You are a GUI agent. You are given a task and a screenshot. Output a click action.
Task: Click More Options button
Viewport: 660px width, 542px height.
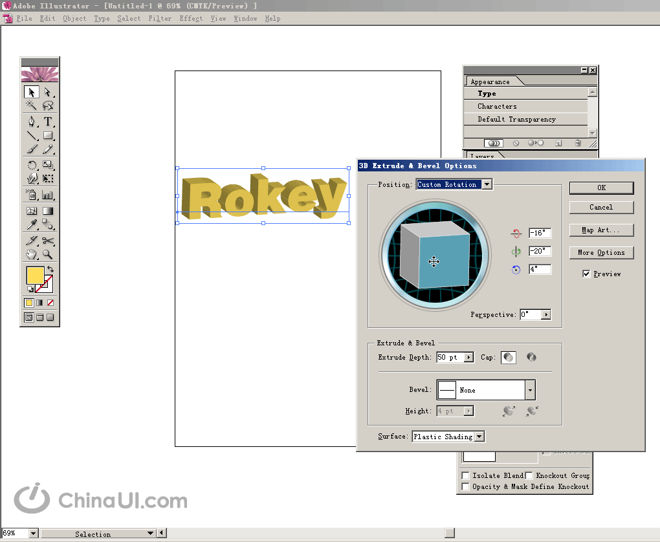coord(602,252)
